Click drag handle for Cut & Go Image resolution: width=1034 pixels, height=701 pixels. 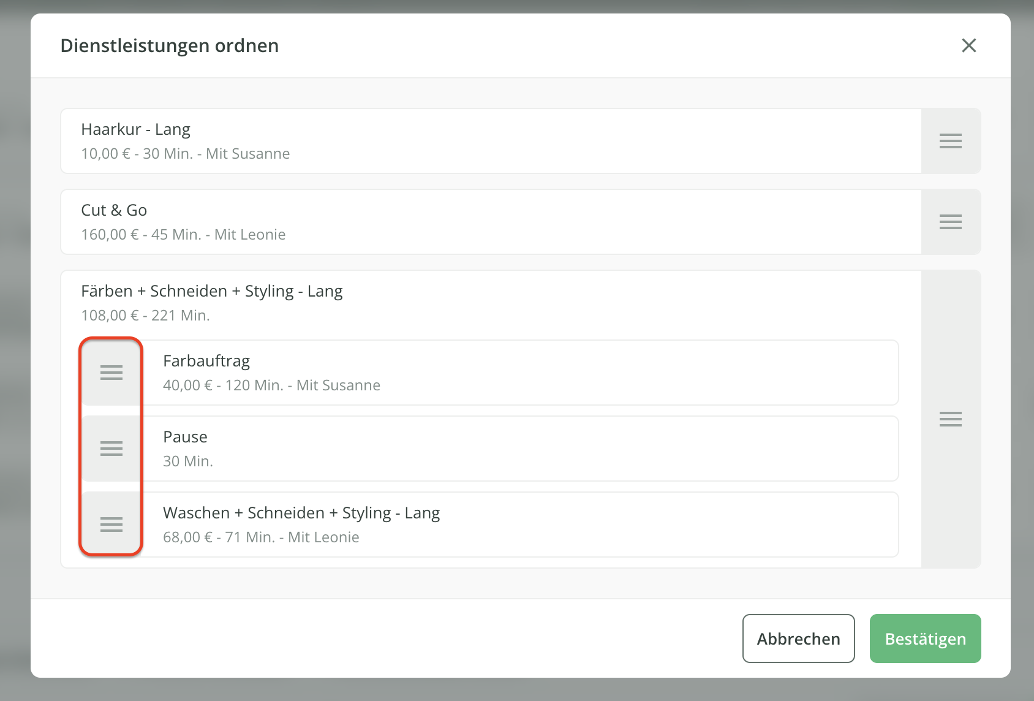click(950, 222)
